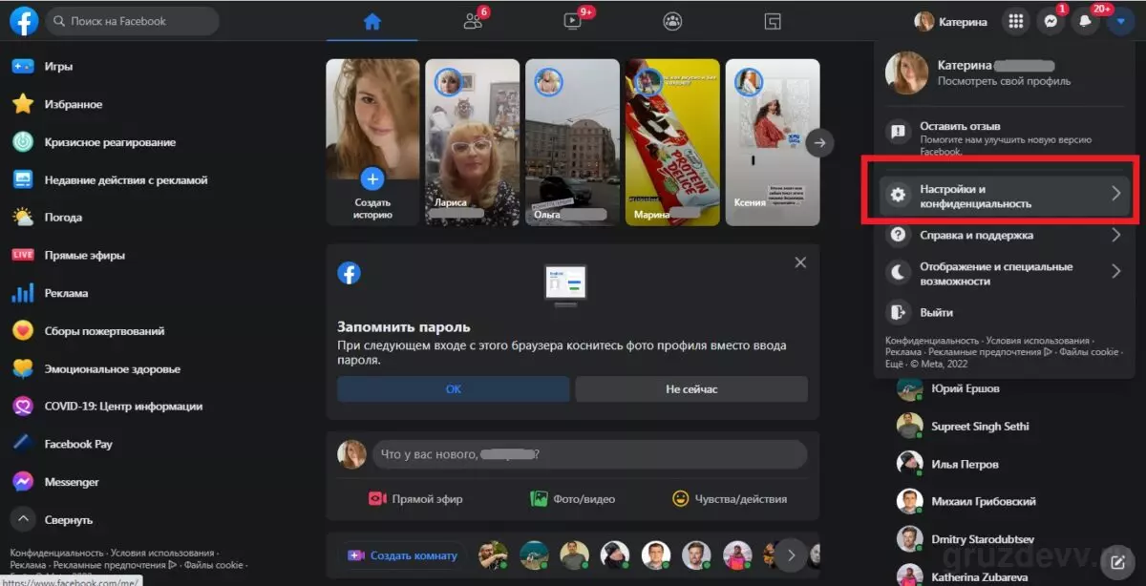
Task: Open Friends requests tab icon
Action: 473,20
